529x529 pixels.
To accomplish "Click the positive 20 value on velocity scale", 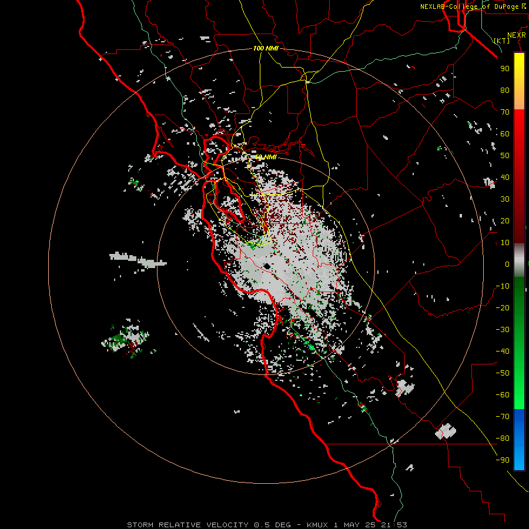I will click(x=505, y=221).
